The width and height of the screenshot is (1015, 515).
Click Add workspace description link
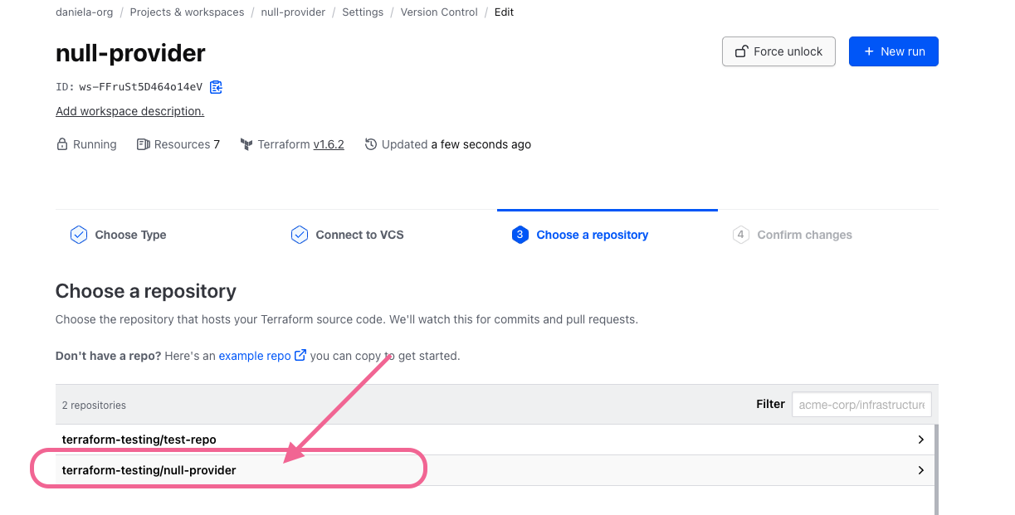point(129,111)
